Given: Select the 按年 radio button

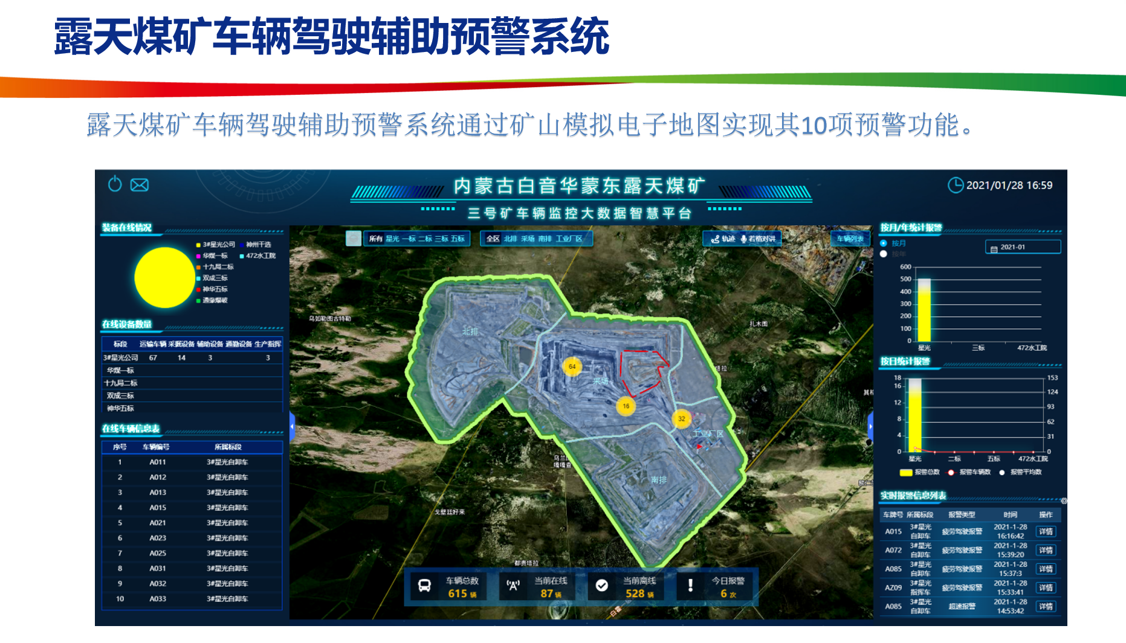Looking at the screenshot, I should tap(884, 254).
